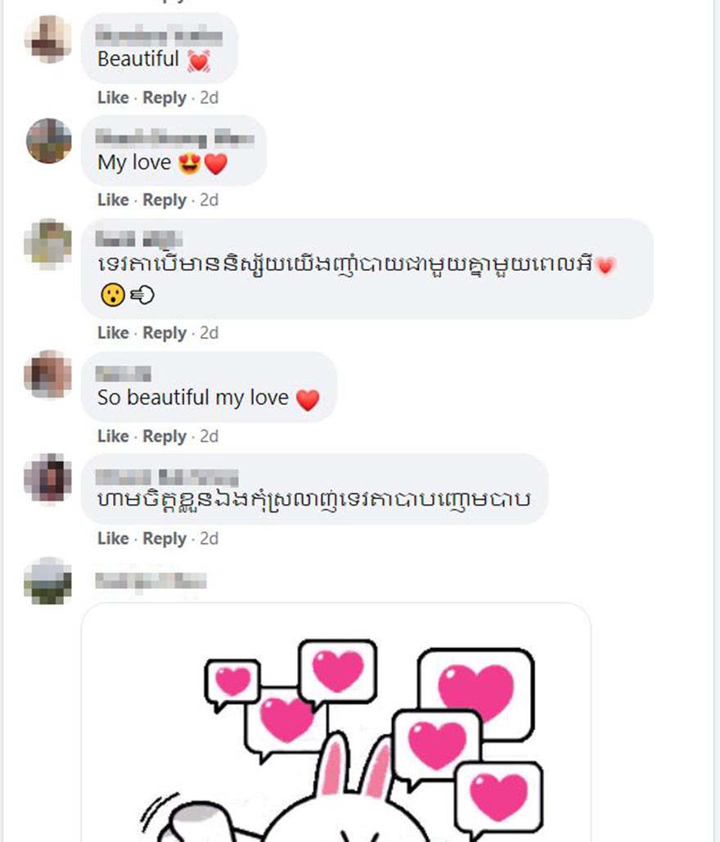Like the last Khmer text comment
The image size is (720, 842).
[113, 538]
